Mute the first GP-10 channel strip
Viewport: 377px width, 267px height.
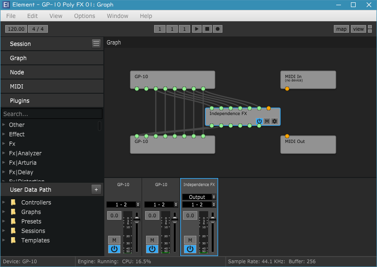[114, 240]
